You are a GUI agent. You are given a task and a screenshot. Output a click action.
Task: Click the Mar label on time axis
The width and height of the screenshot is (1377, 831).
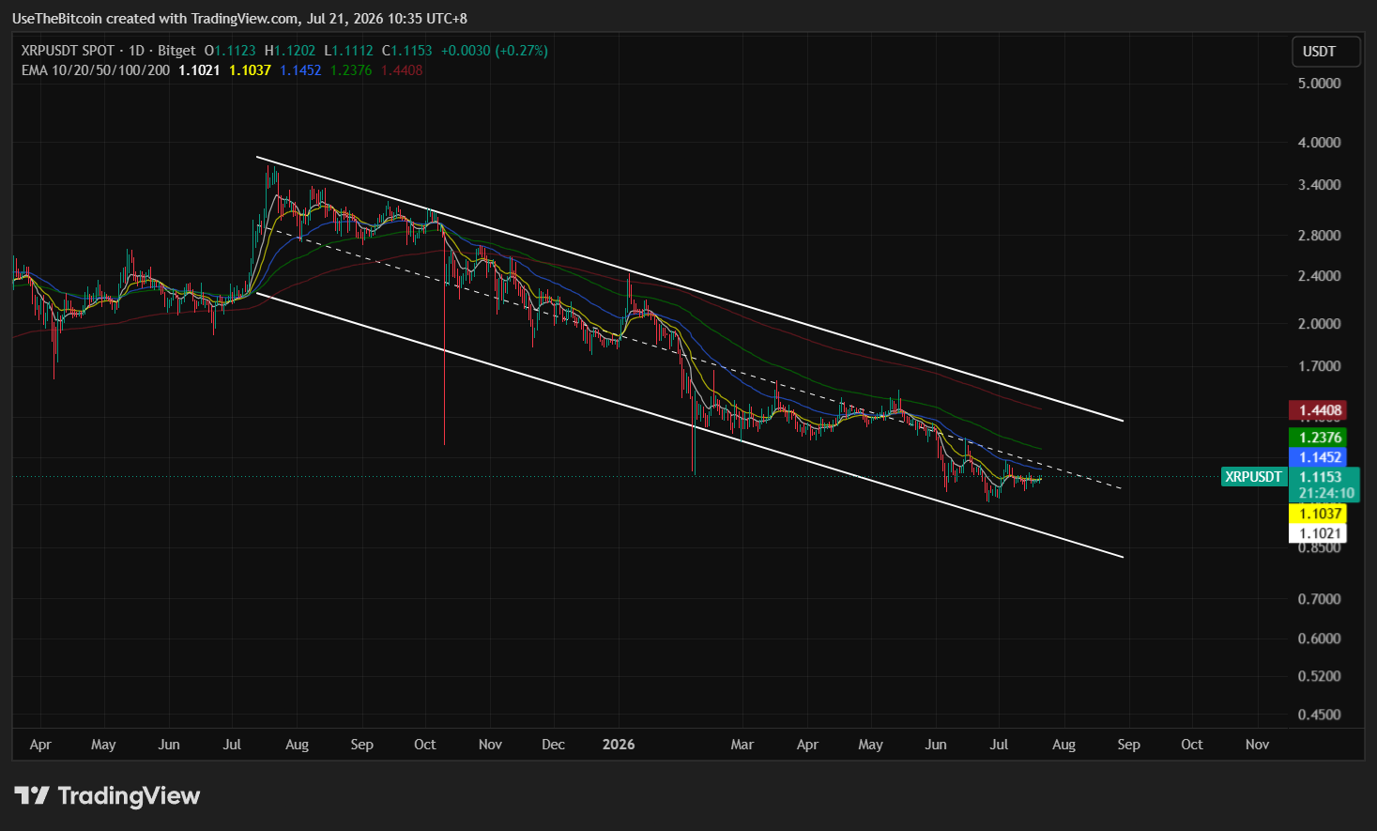742,745
